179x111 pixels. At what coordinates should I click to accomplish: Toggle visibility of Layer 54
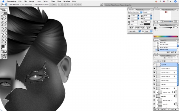tap(155, 84)
